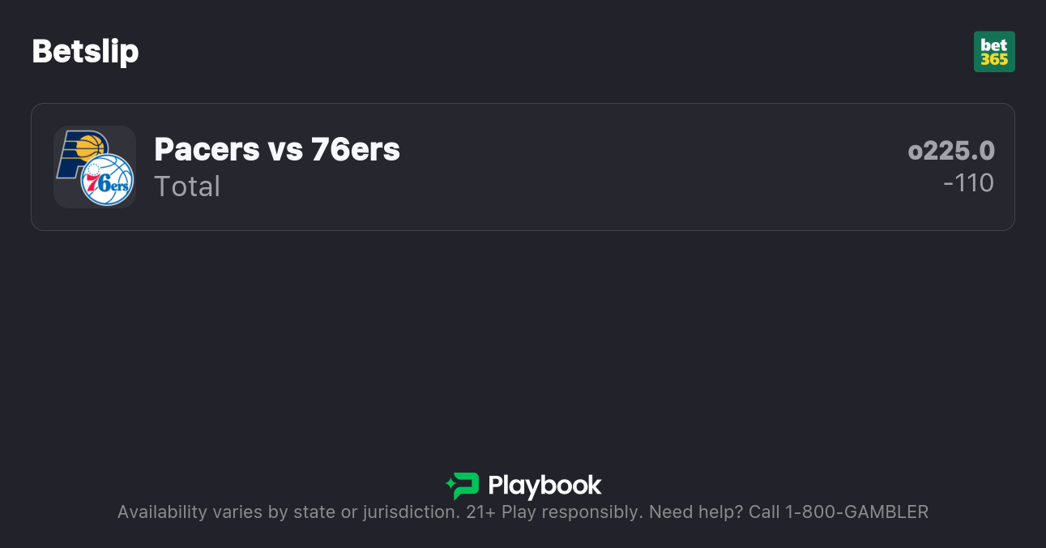The height and width of the screenshot is (548, 1046).
Task: Open the Playbook wordmark link
Action: [544, 486]
